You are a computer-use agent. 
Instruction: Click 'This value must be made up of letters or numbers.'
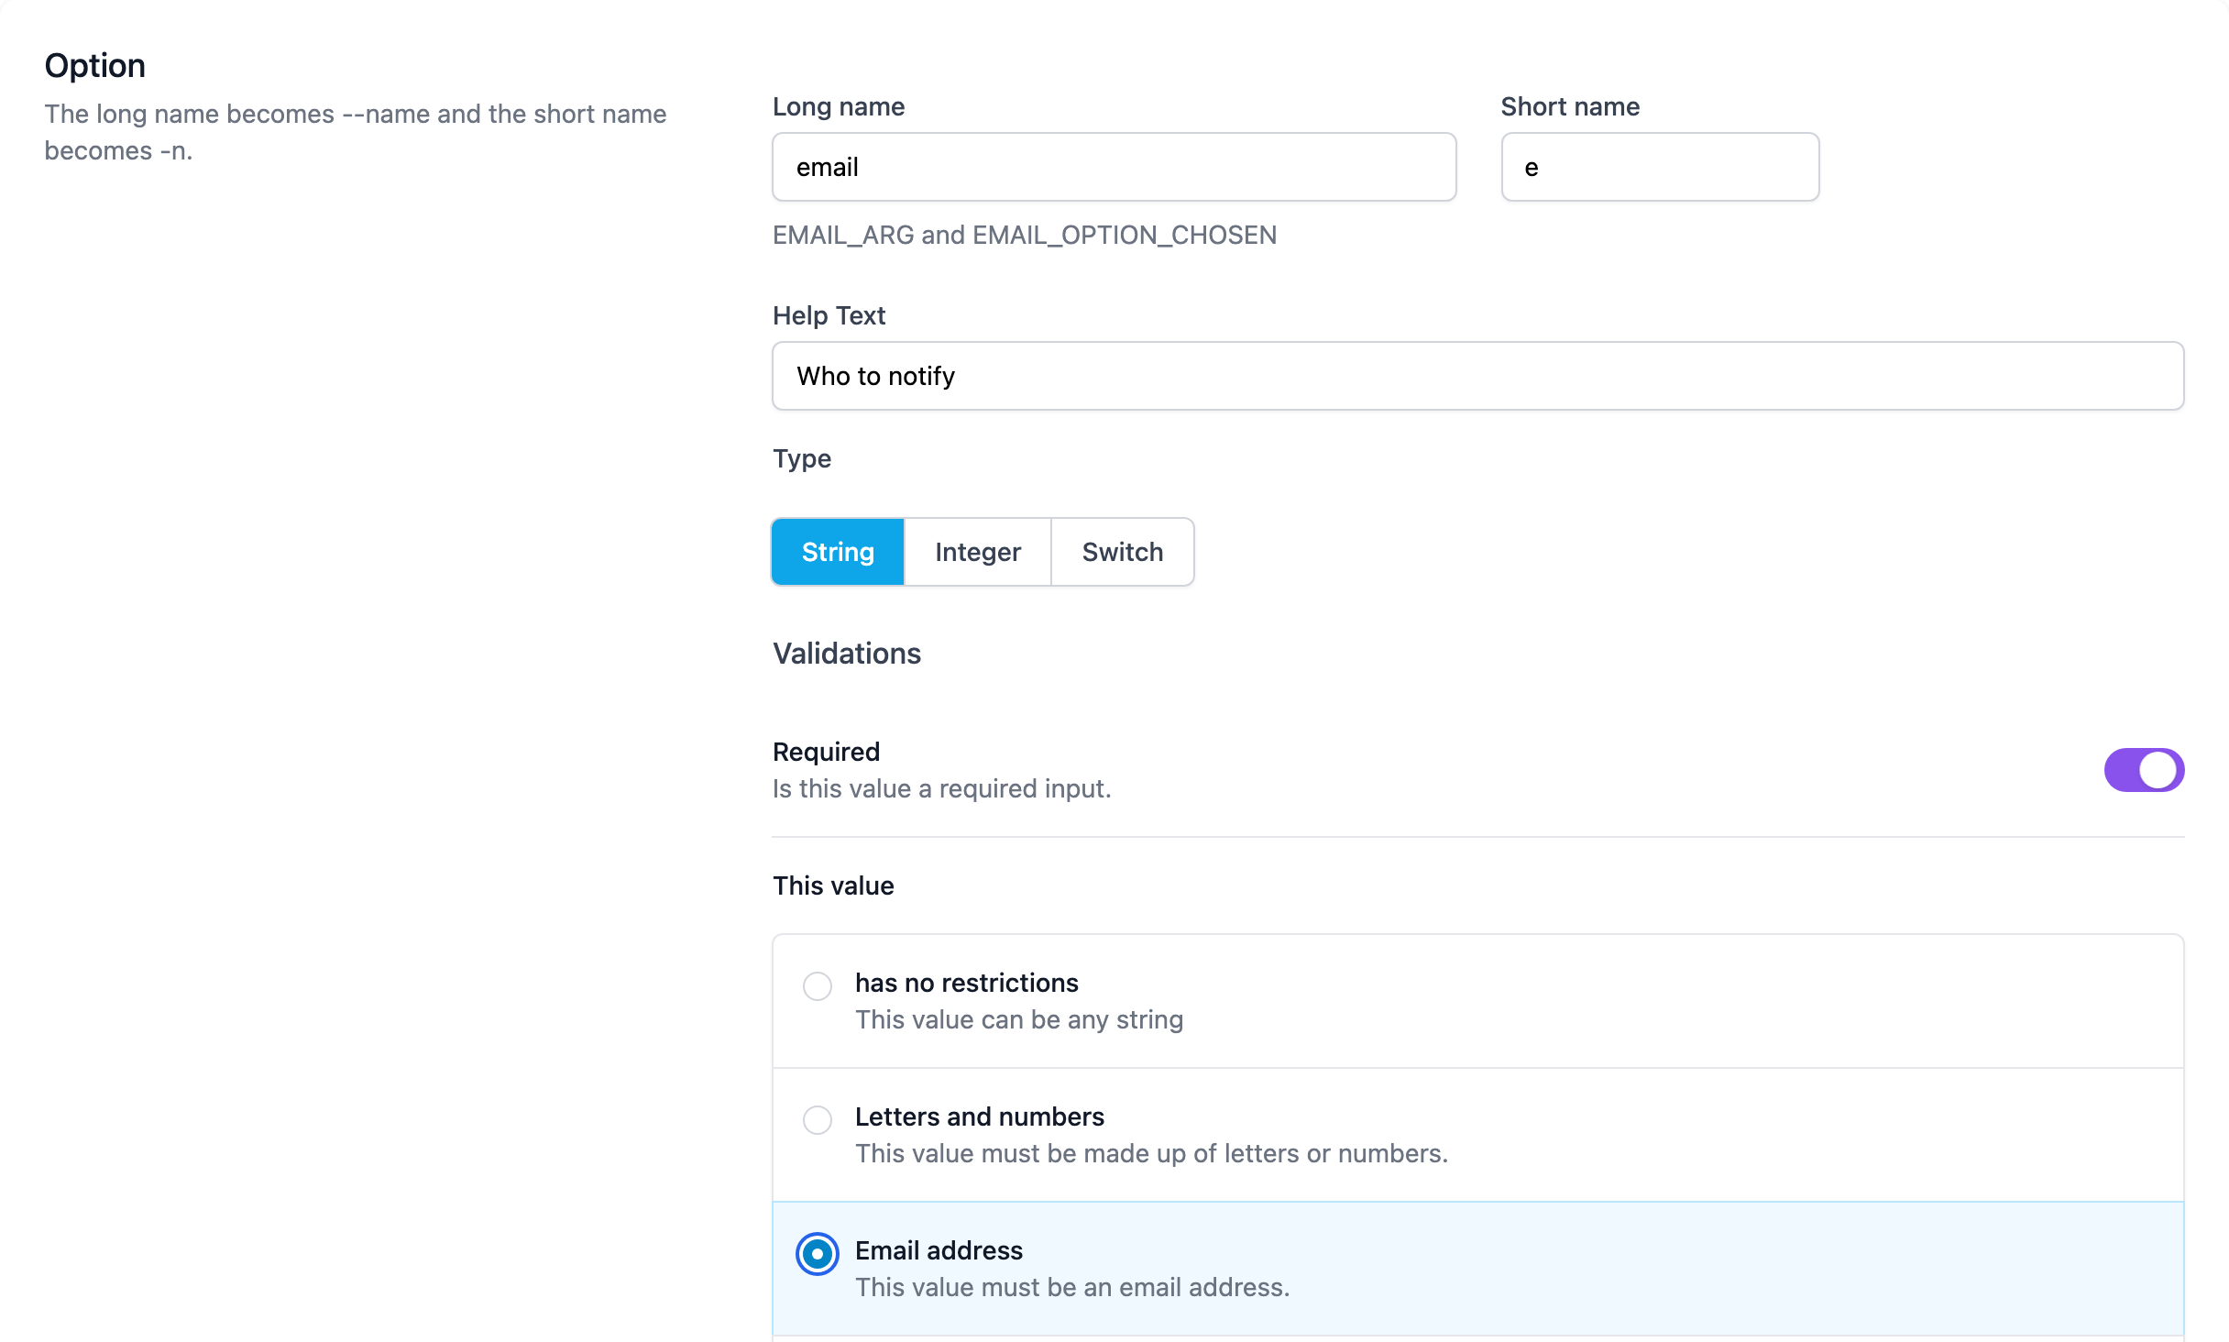[x=1151, y=1153]
